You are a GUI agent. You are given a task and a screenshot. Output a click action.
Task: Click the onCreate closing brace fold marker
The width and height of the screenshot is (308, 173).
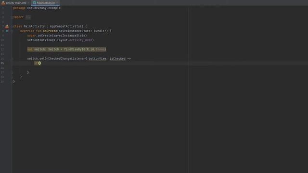[12, 77]
